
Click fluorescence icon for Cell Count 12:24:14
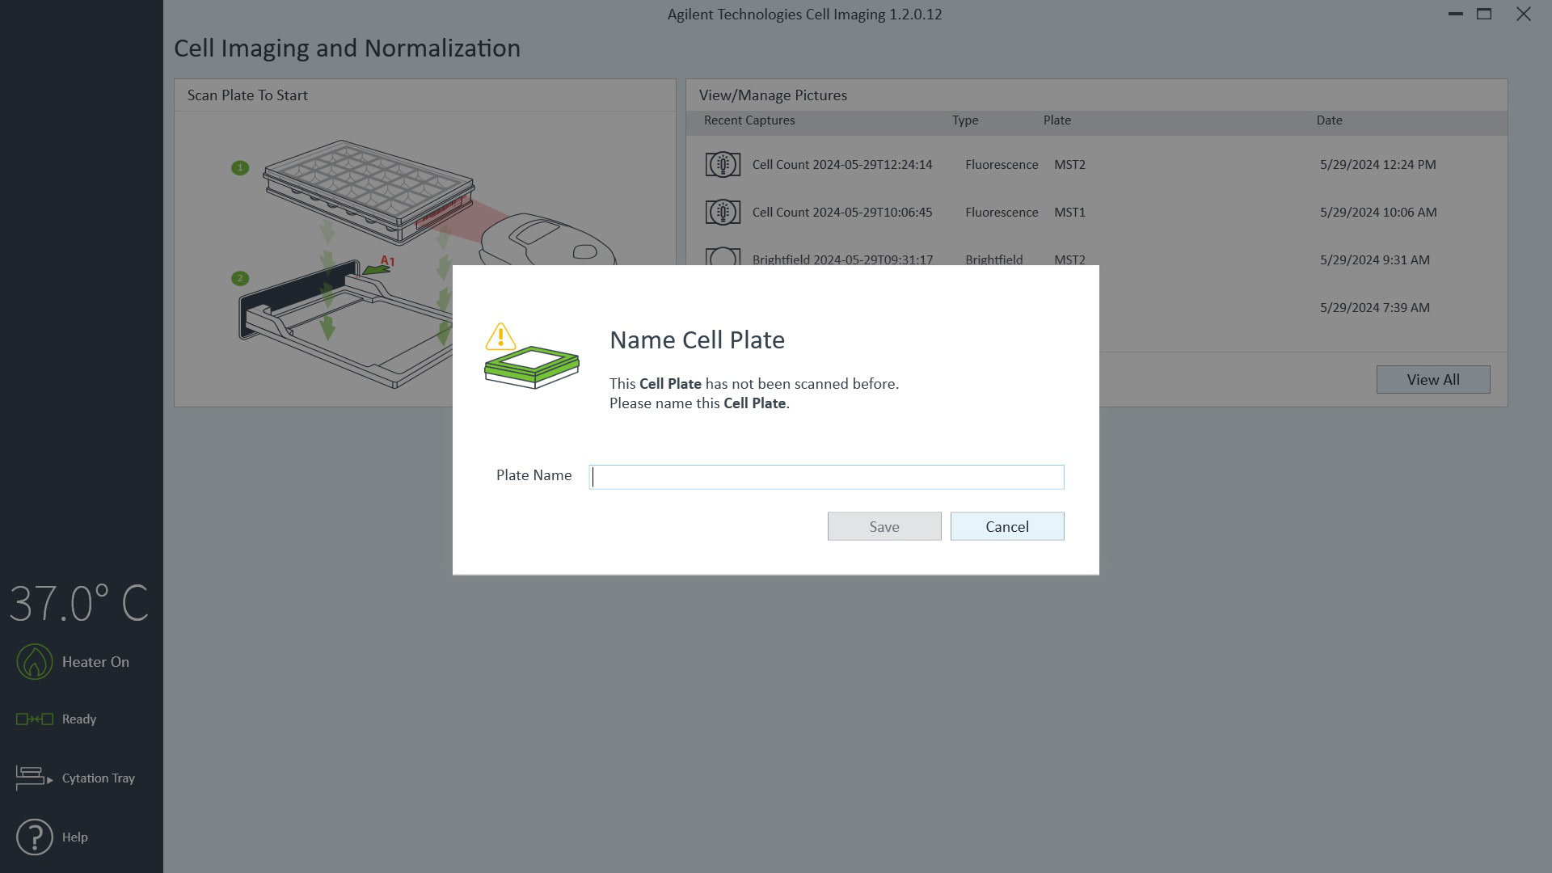(723, 165)
